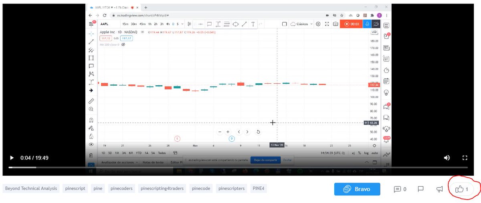This screenshot has height=203, width=481.
Task: Select the text annotation tool in left sidebar
Action: coord(91,66)
